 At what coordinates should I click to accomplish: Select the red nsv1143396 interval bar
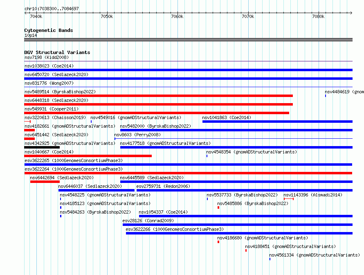point(289,199)
